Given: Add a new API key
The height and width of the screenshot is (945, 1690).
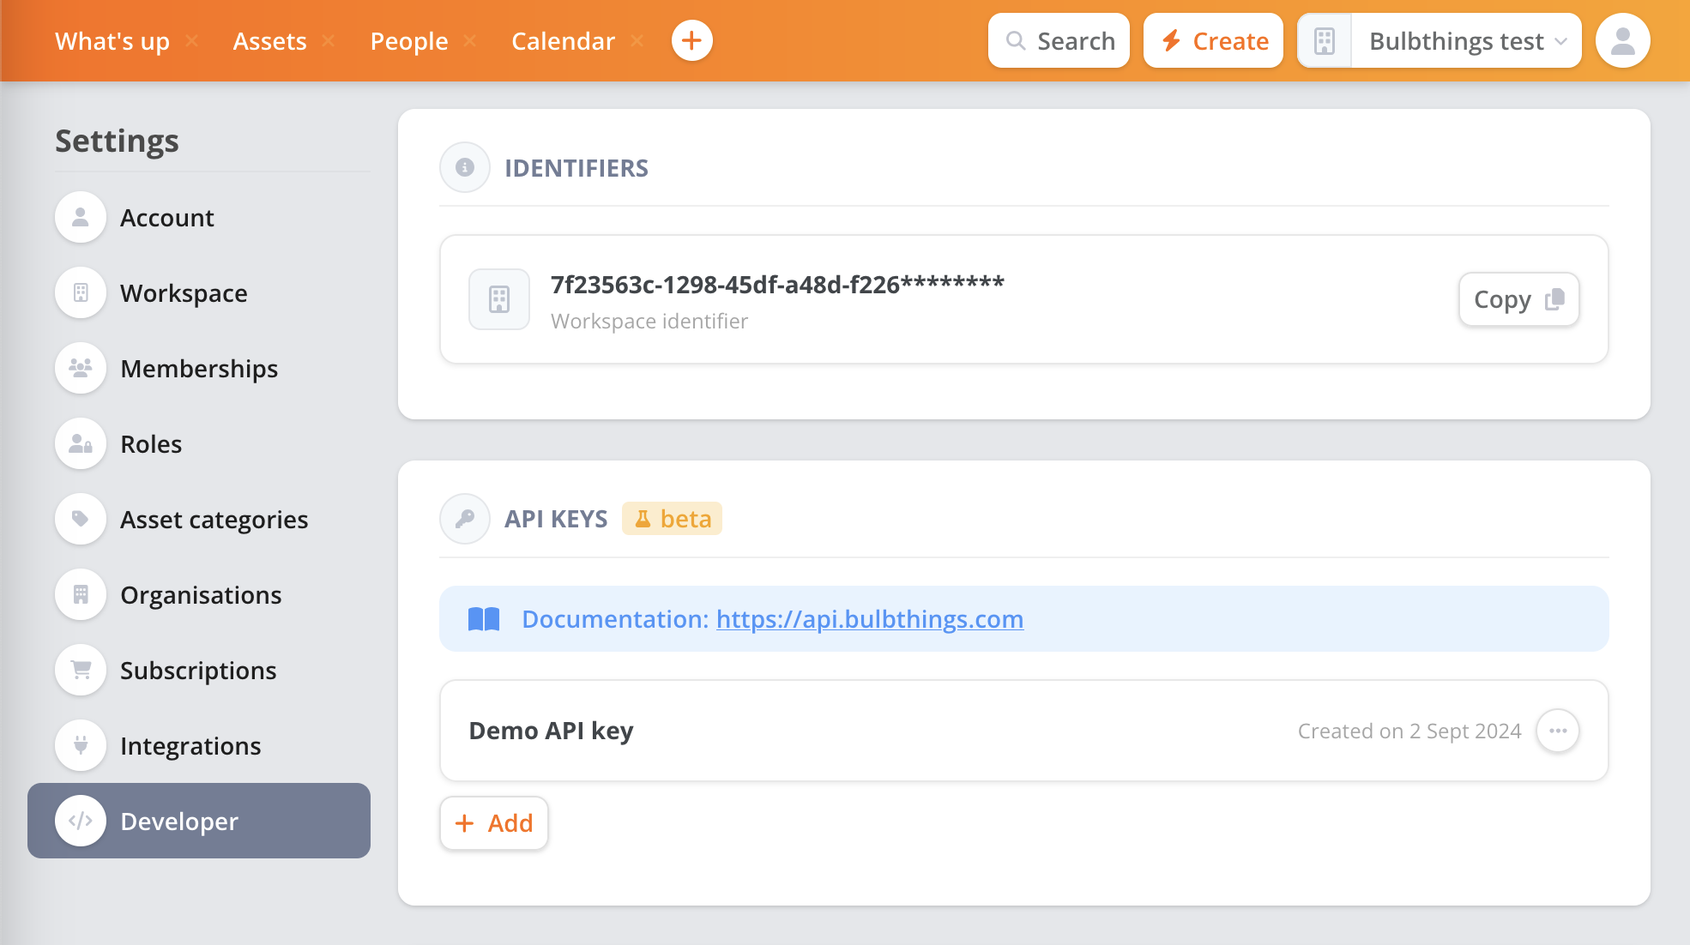Looking at the screenshot, I should click(x=494, y=823).
